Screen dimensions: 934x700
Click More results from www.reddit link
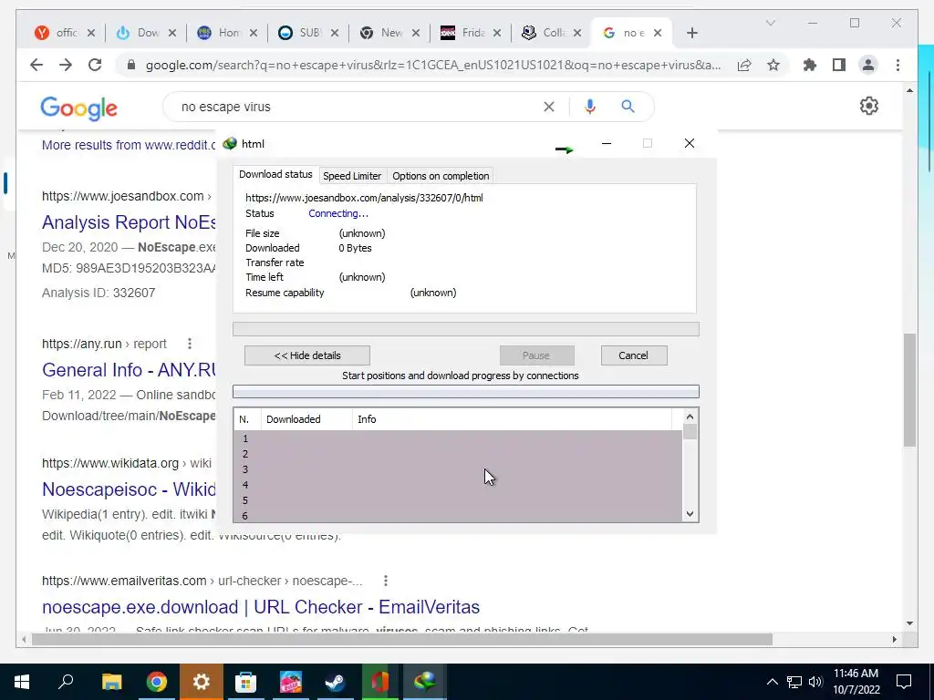[129, 145]
